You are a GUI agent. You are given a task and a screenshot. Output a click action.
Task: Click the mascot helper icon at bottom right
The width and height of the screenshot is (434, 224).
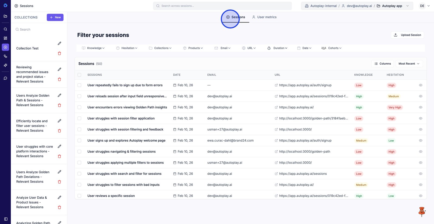coord(422,212)
